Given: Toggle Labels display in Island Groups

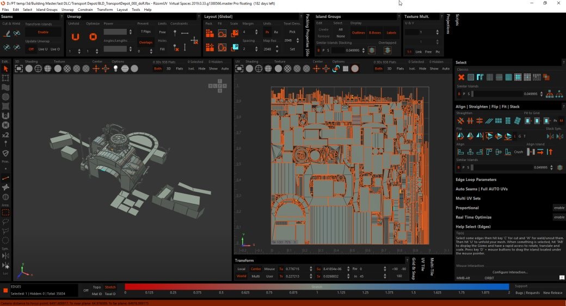Looking at the screenshot, I should pos(391,33).
